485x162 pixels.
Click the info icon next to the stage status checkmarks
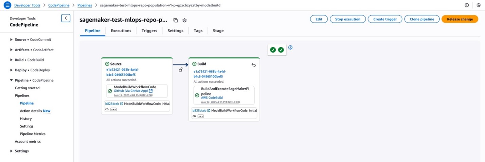tap(290, 48)
